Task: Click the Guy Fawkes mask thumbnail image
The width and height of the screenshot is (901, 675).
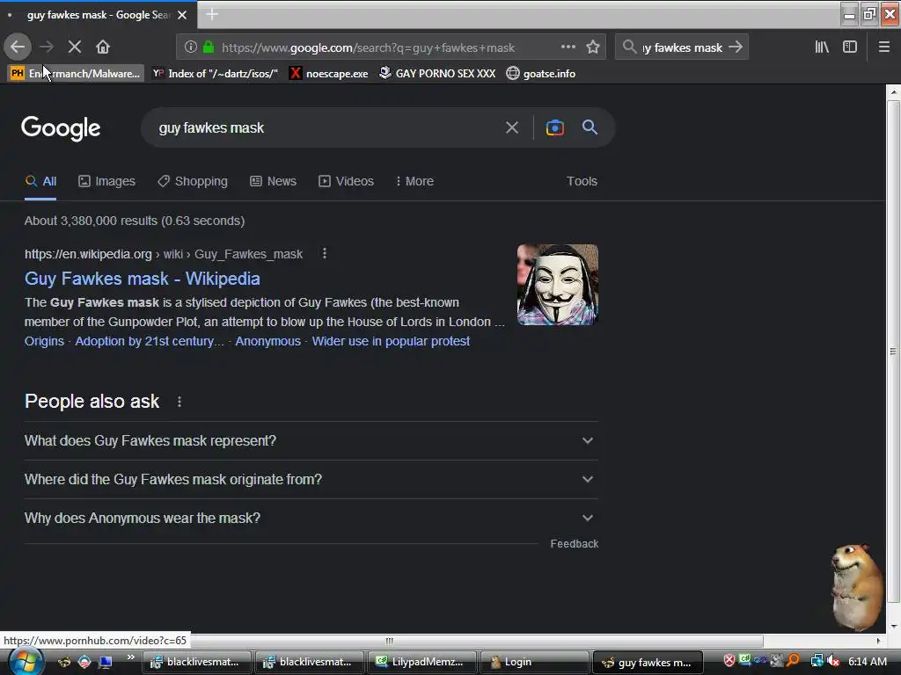Action: (557, 285)
